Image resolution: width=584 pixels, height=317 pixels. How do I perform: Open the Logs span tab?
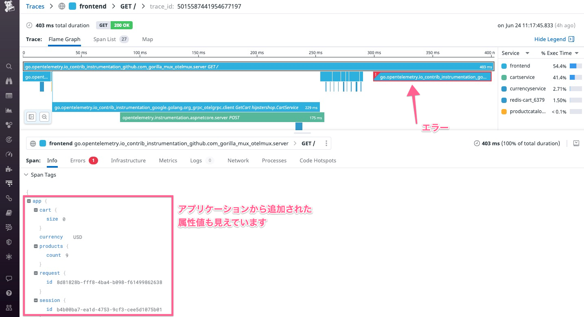pyautogui.click(x=202, y=160)
